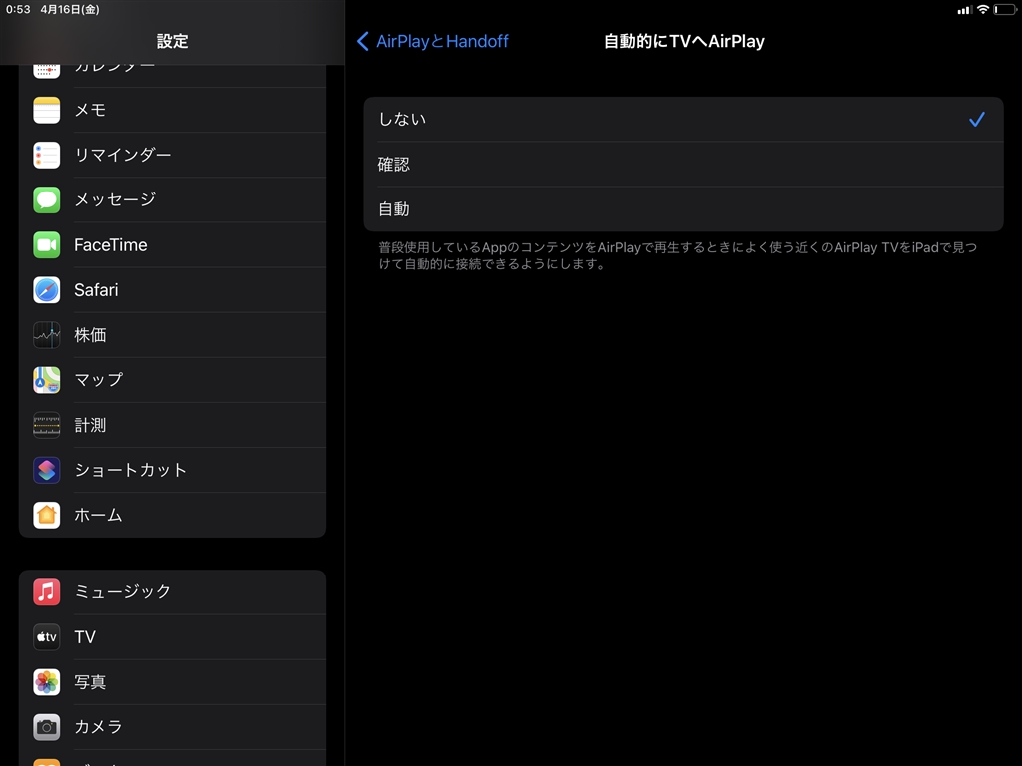1022x766 pixels.
Task: Tap the Shortcuts (ショートカット) icon
Action: pos(46,470)
